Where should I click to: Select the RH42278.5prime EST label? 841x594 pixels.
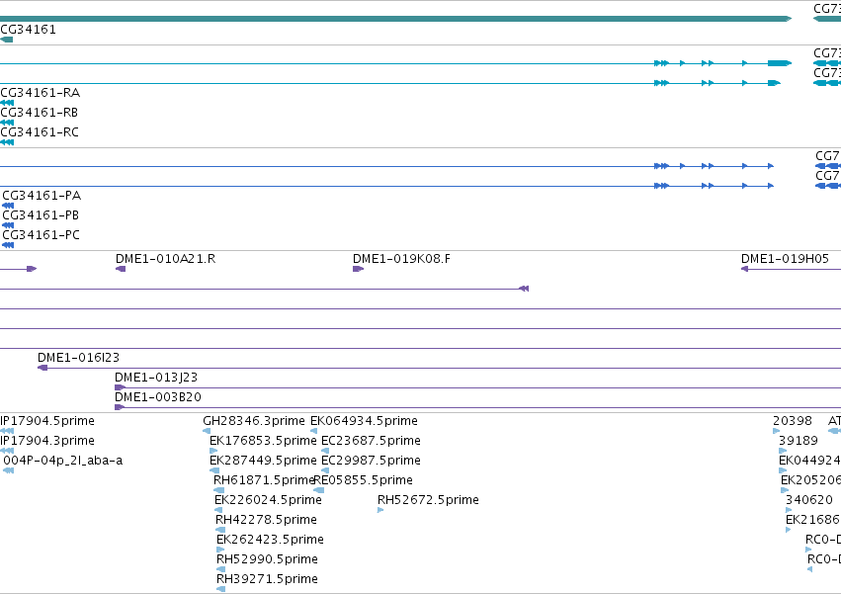266,520
